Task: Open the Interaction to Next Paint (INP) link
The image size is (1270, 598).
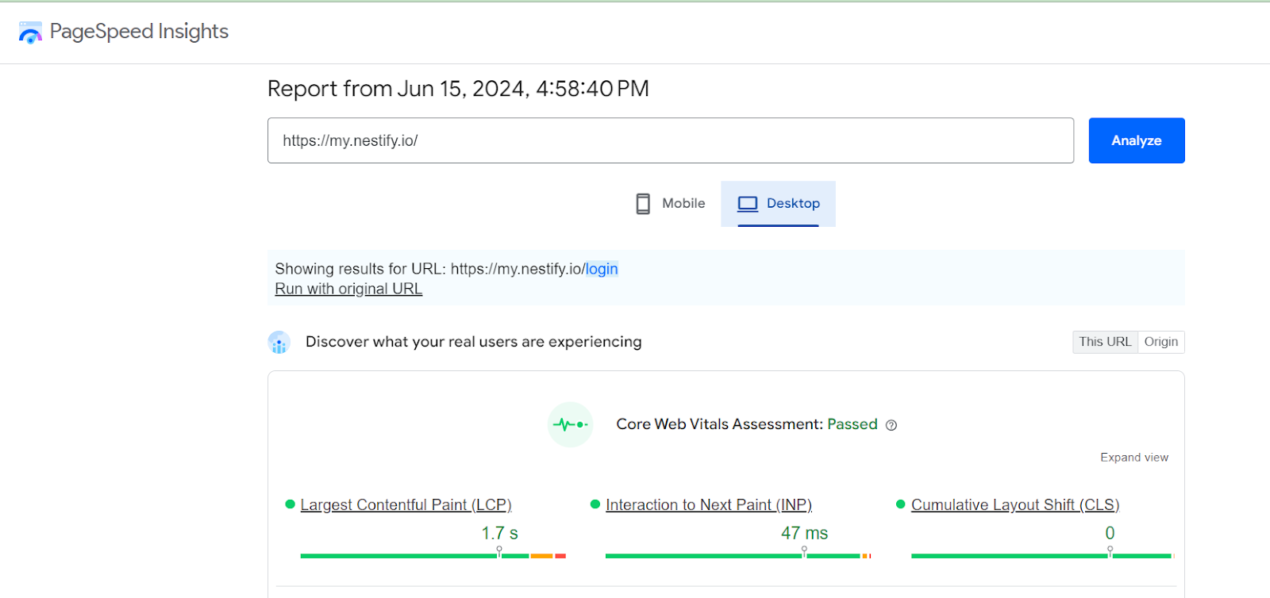Action: pos(709,505)
